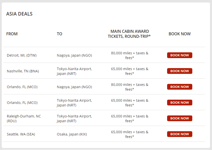Click the FROM column header
The height and width of the screenshot is (150, 212).
coord(12,34)
